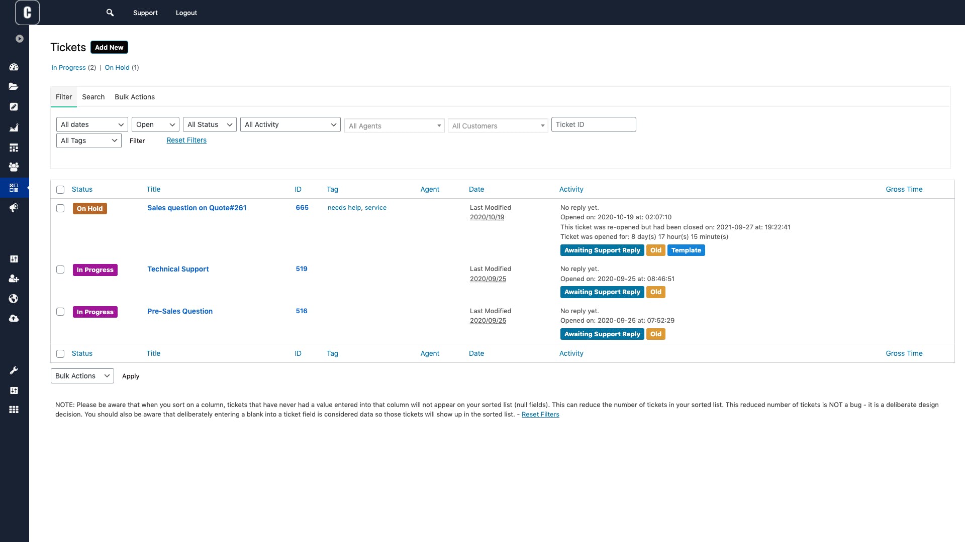Screen dimensions: 965x542
Task: Expand the All dates dropdown
Action: 92,124
